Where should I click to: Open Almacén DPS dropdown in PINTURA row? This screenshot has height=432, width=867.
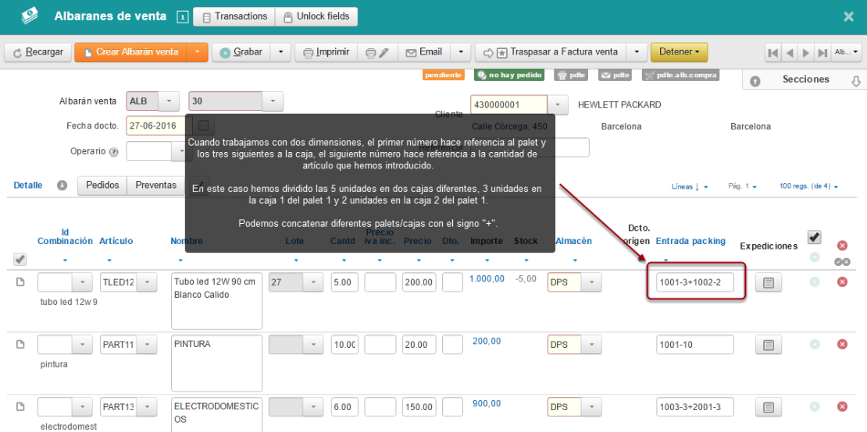point(591,345)
